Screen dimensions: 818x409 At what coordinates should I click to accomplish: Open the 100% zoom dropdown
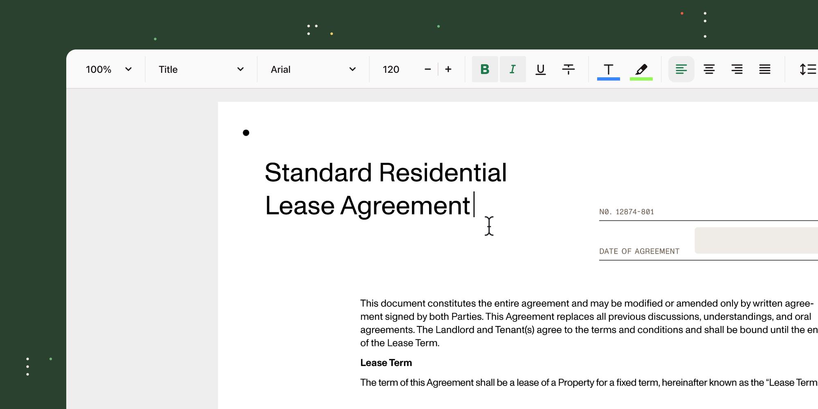point(108,69)
